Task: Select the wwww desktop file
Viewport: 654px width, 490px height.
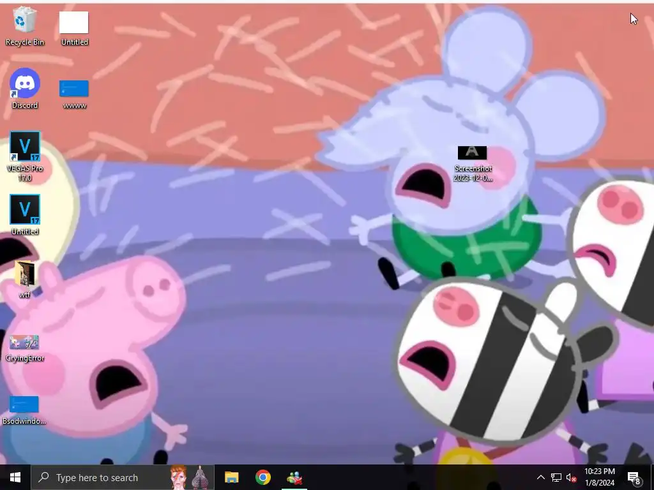Action: click(x=74, y=94)
